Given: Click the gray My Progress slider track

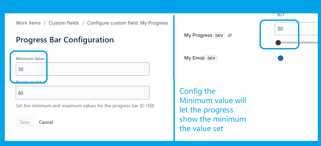Looking at the screenshot, I should (x=302, y=43).
